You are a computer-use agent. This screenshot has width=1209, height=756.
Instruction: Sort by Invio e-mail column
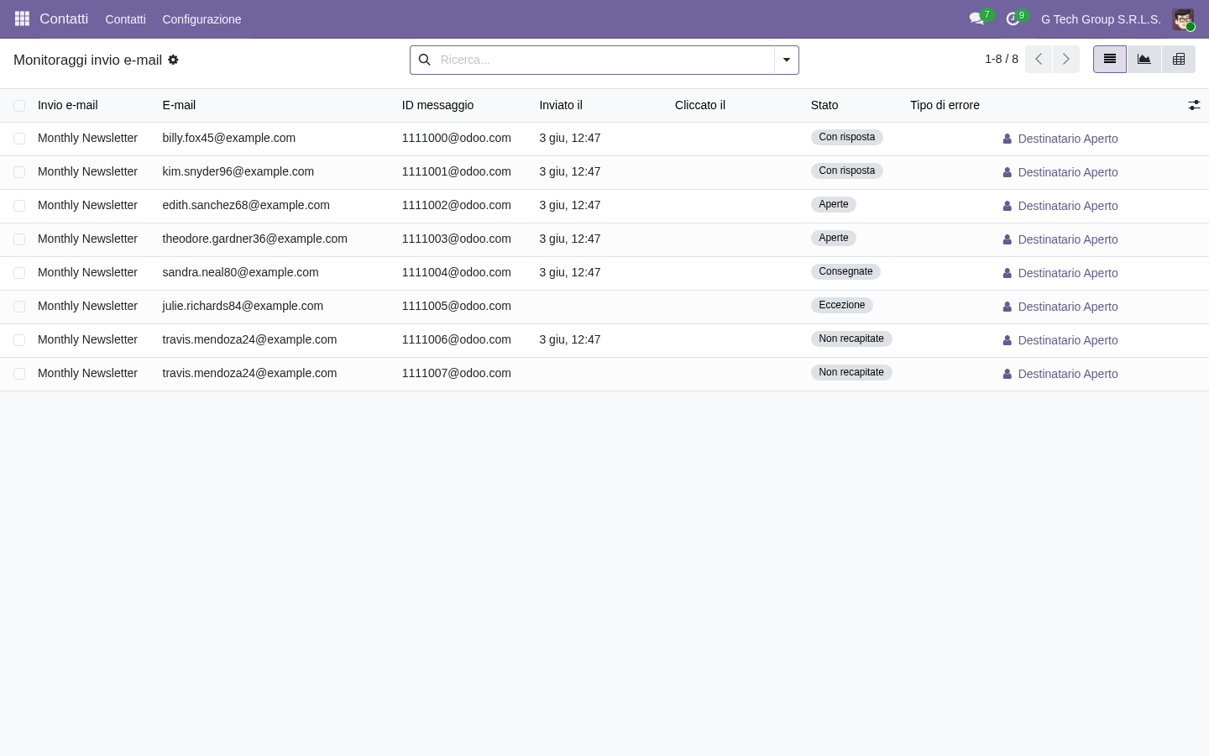[x=68, y=105]
